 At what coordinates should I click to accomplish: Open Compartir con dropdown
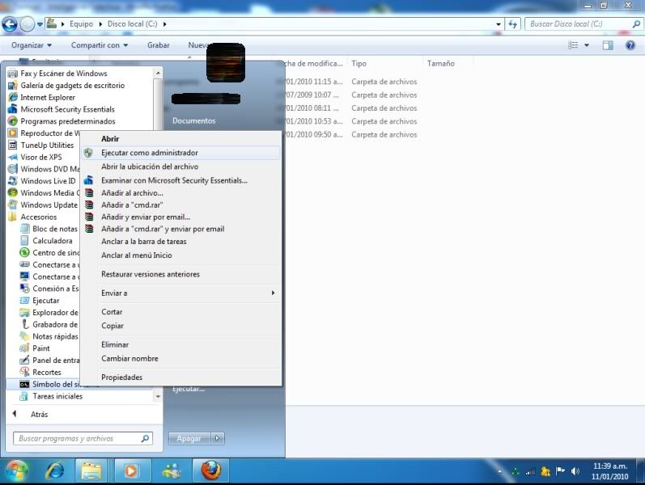point(99,45)
